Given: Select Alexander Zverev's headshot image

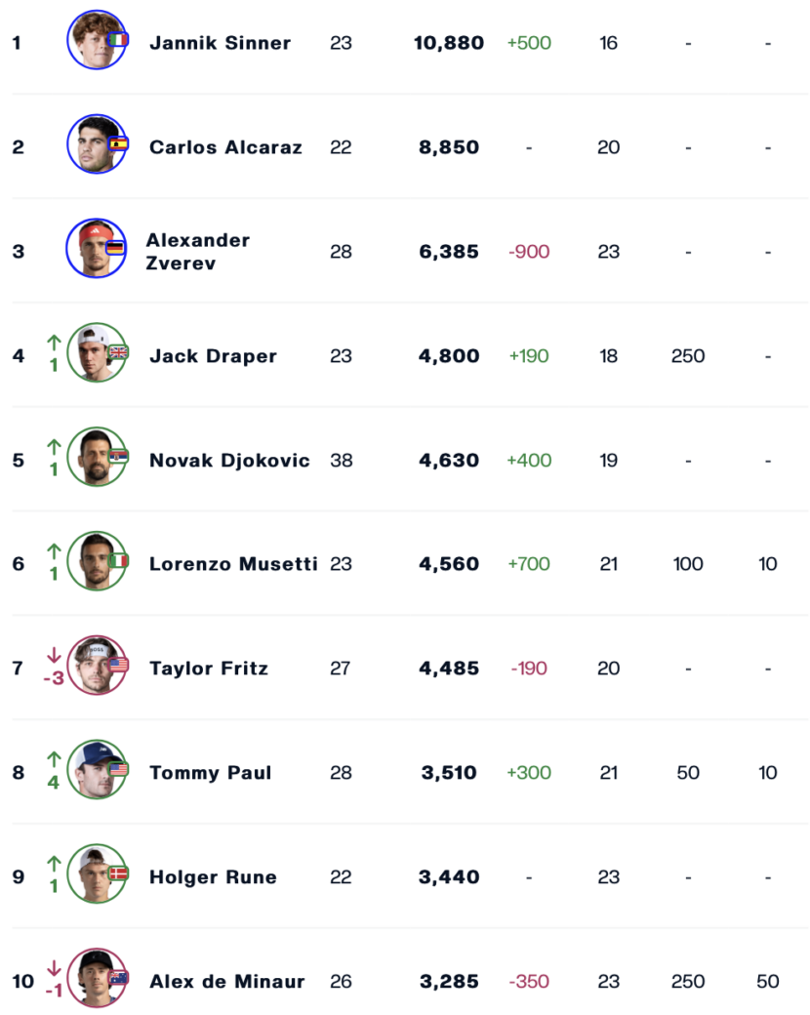Looking at the screenshot, I should [x=96, y=249].
